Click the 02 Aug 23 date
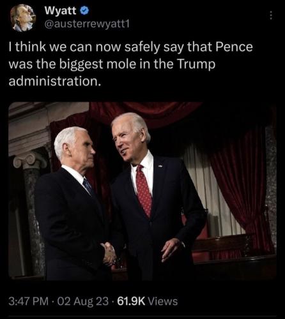This screenshot has height=319, width=285. (83, 301)
